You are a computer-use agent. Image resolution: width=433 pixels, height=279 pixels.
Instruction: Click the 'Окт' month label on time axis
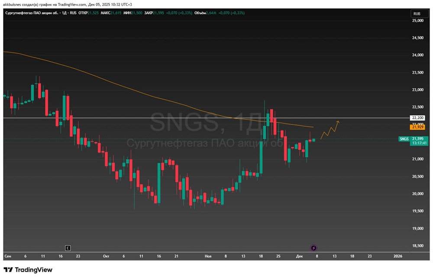click(x=106, y=256)
